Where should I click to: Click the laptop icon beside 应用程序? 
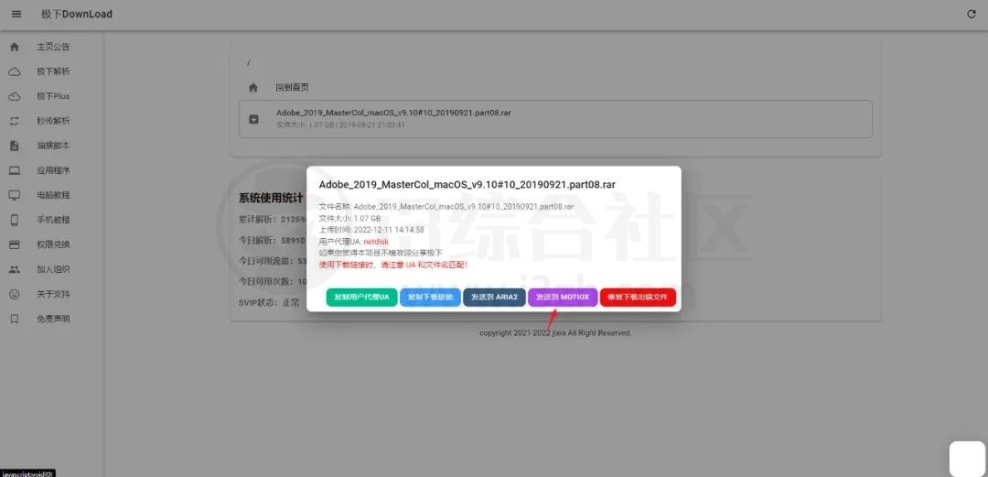[15, 170]
